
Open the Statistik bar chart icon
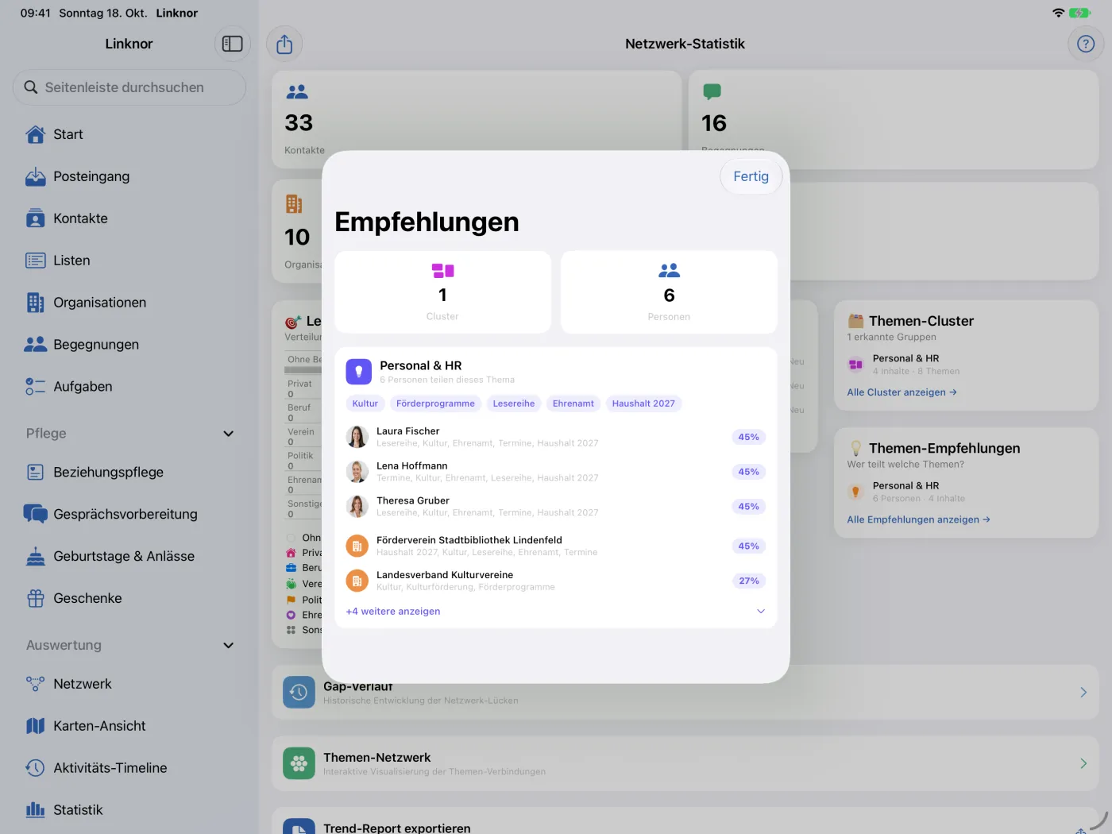point(36,810)
